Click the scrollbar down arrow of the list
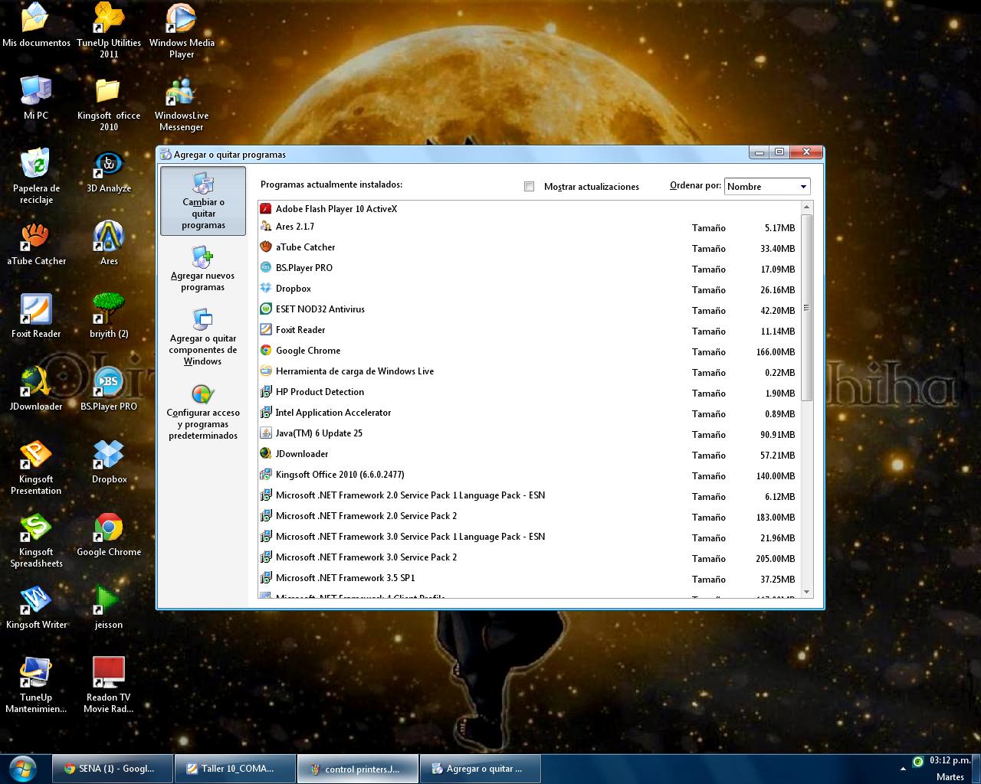 (x=806, y=591)
